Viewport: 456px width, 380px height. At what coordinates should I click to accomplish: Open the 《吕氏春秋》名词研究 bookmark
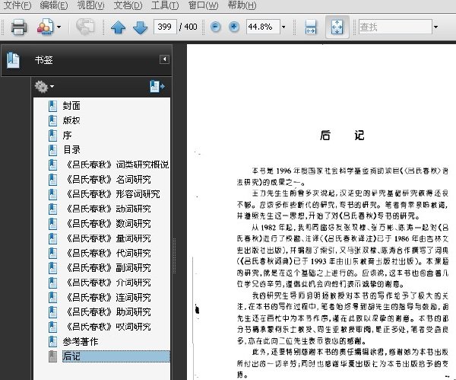coord(108,179)
